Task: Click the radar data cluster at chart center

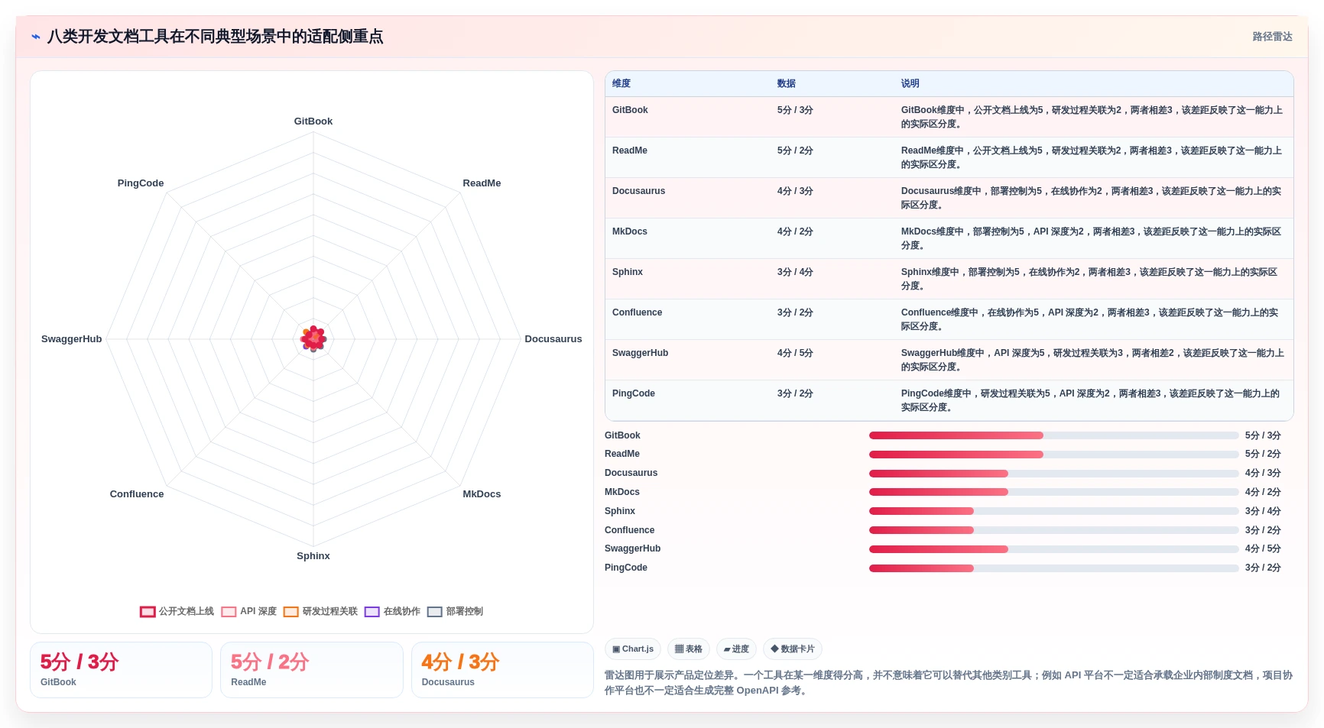Action: [x=313, y=338]
